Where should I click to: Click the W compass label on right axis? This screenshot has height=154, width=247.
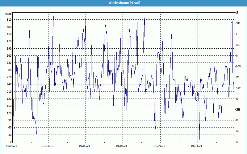(237, 77)
